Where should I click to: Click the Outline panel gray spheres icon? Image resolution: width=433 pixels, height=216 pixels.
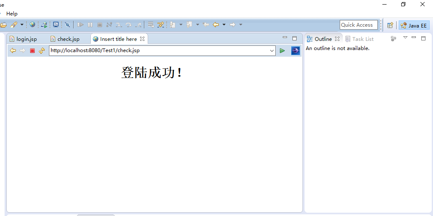point(394,39)
